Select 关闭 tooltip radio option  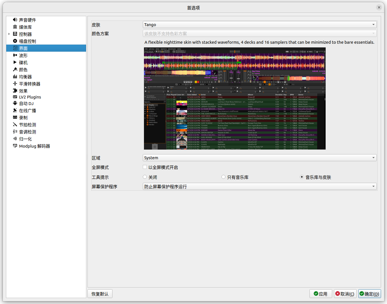145,177
